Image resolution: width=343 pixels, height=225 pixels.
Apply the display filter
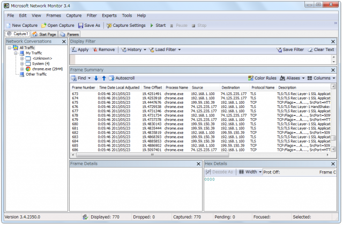pos(80,50)
